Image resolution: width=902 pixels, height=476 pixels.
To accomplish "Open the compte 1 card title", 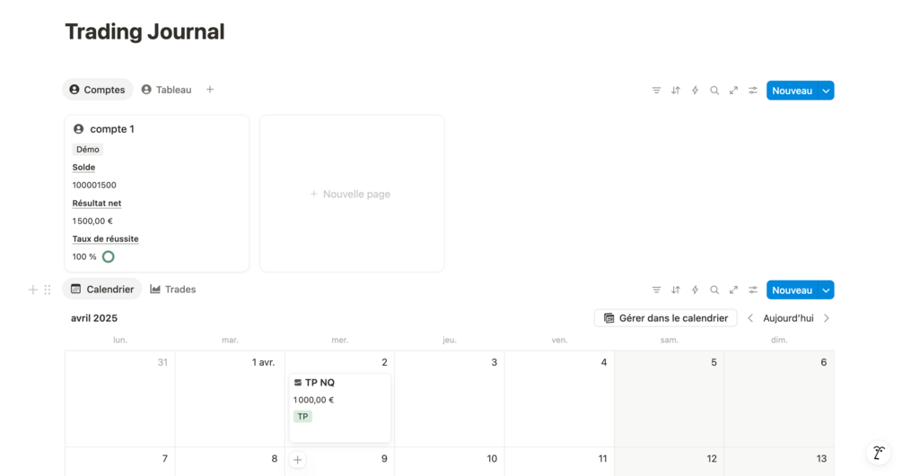I will click(112, 129).
